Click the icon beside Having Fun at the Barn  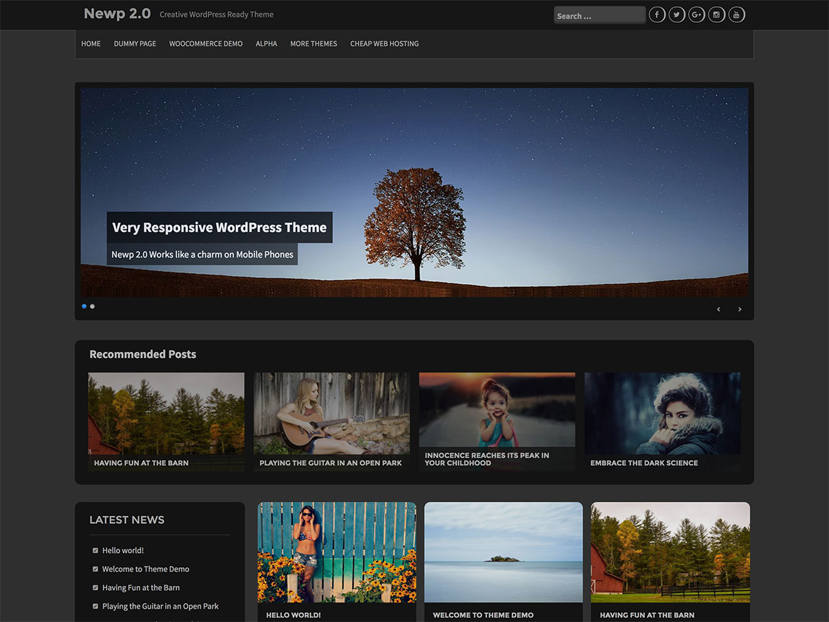coord(95,588)
